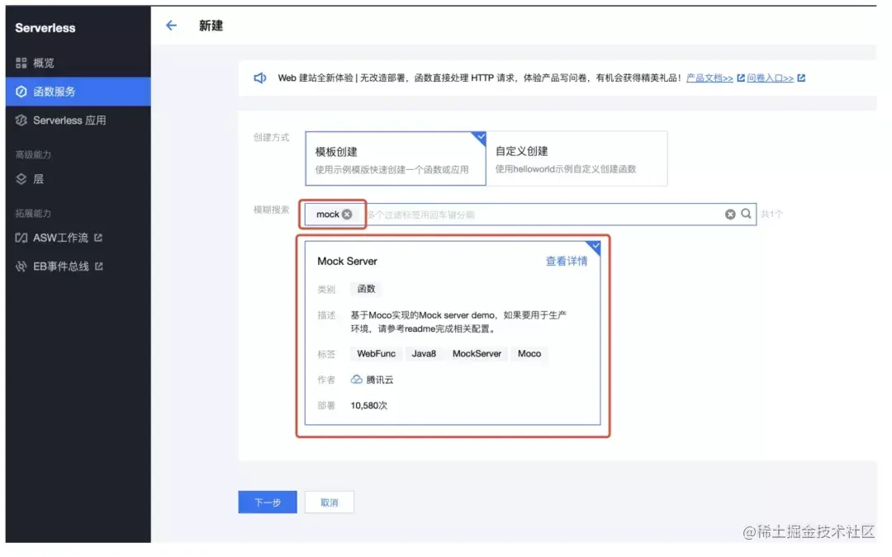Switch to the 自定义创建 creation mode

[x=576, y=158]
